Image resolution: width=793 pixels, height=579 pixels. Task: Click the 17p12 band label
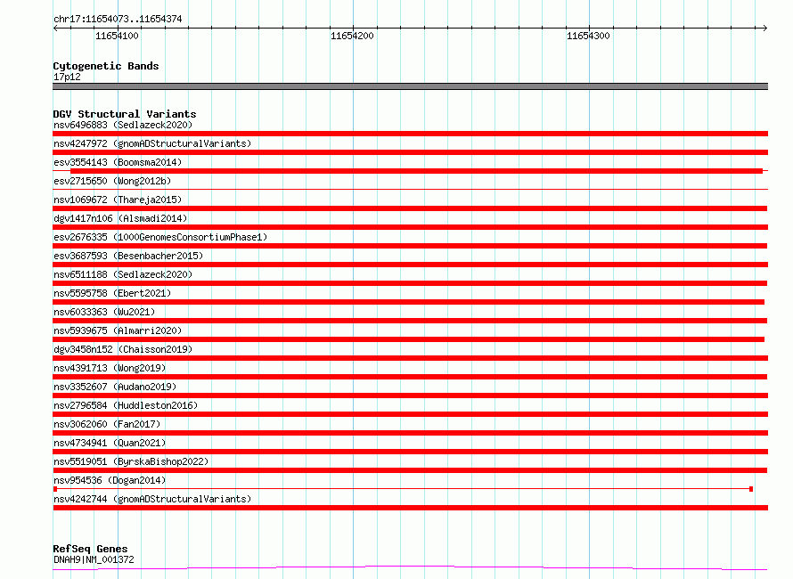[67, 77]
